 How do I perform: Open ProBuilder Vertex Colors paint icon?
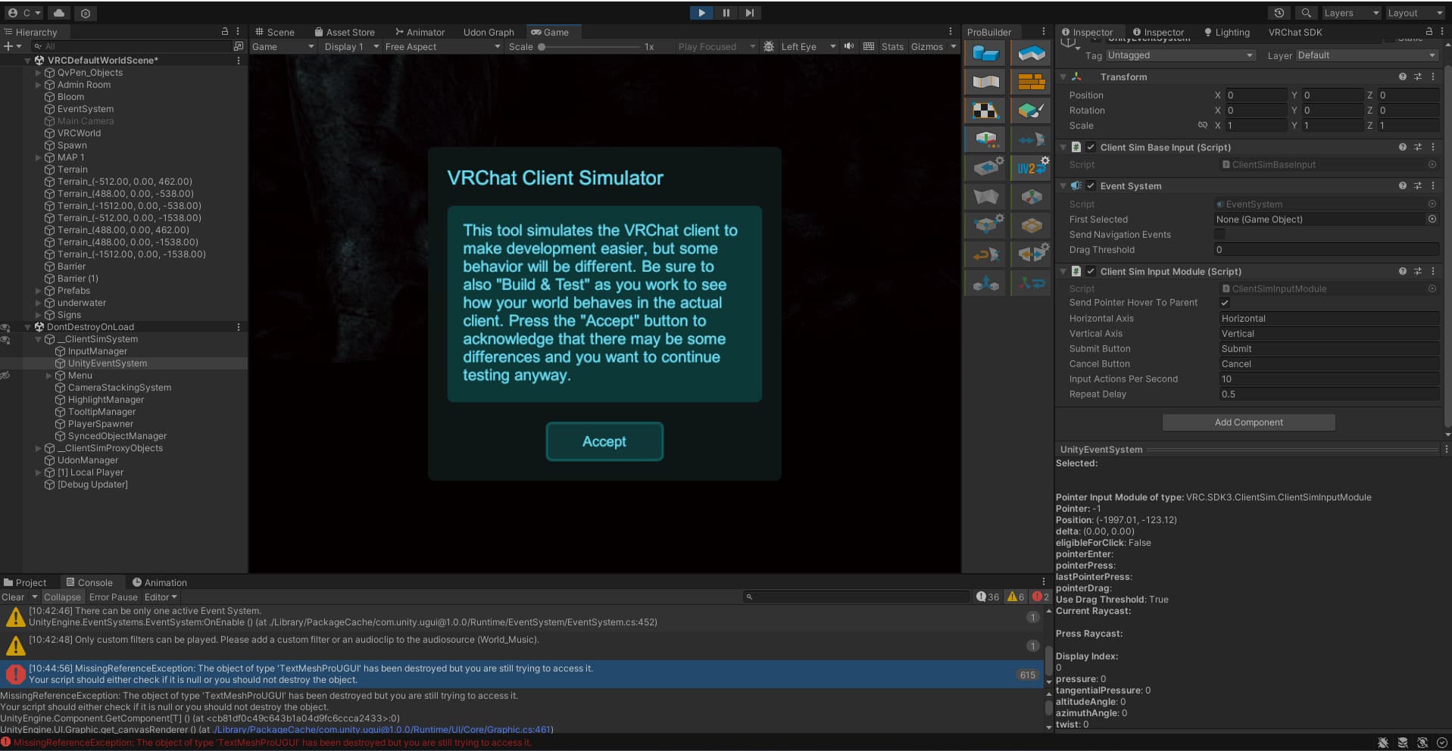pos(1031,111)
